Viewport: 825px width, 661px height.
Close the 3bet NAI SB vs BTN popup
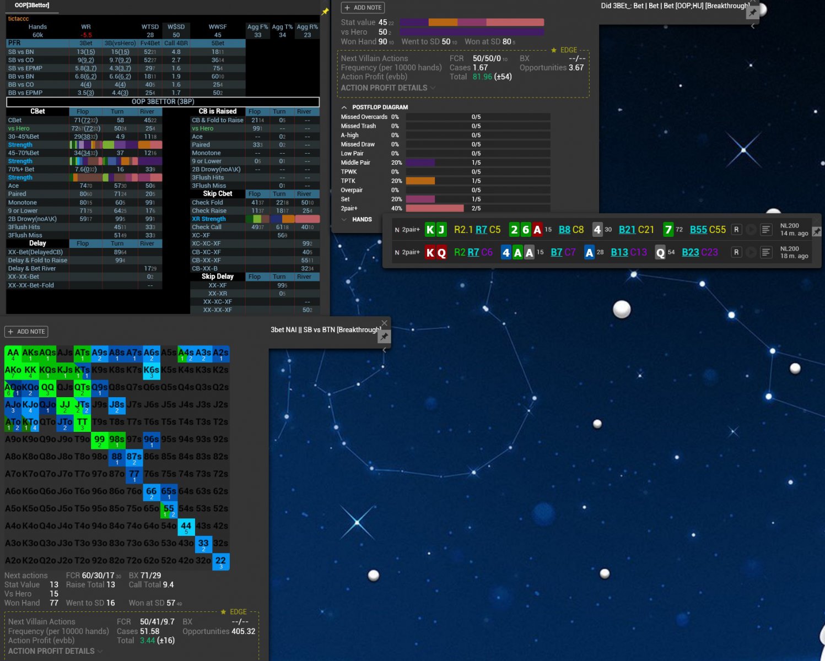384,323
